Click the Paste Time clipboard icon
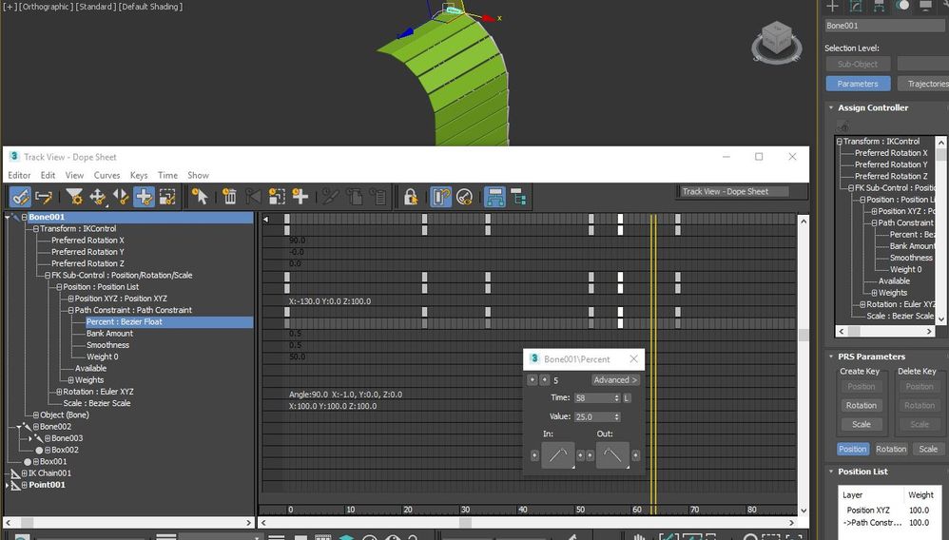The width and height of the screenshot is (949, 540). 378,197
